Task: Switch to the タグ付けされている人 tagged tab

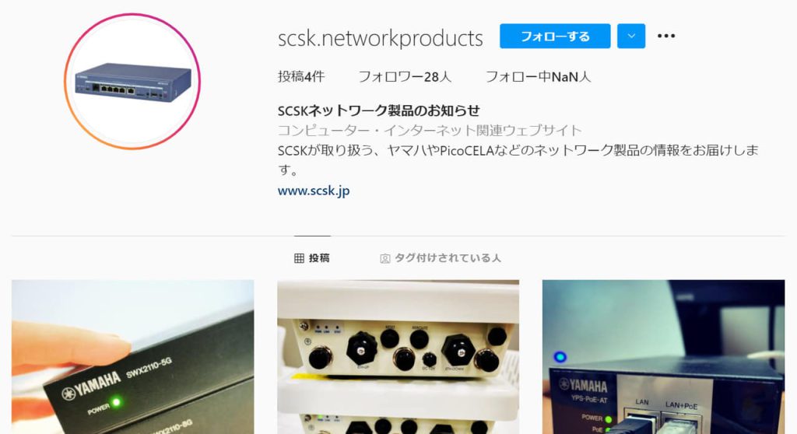Action: [x=441, y=258]
